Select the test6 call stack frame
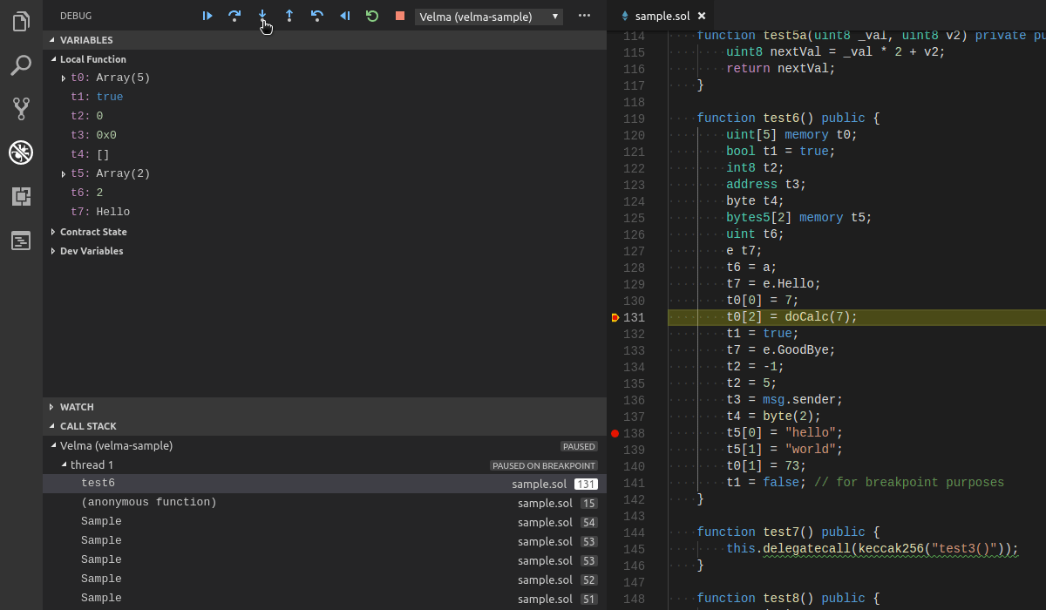 point(98,484)
